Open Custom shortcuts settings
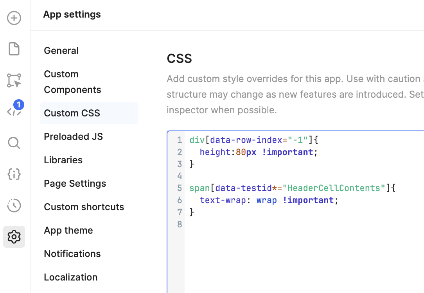Image resolution: width=424 pixels, height=293 pixels. pos(84,207)
